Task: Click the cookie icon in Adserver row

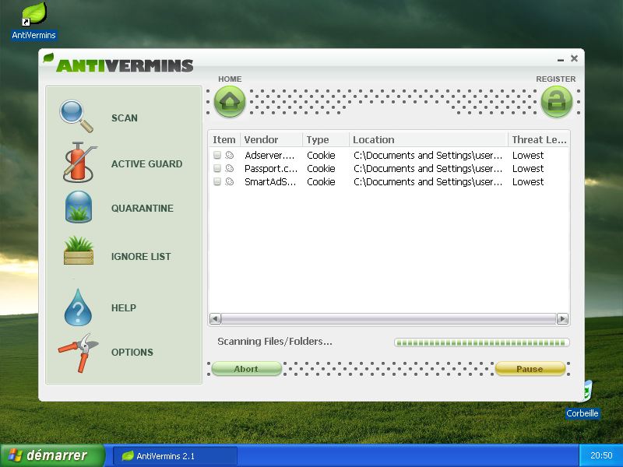Action: point(230,155)
